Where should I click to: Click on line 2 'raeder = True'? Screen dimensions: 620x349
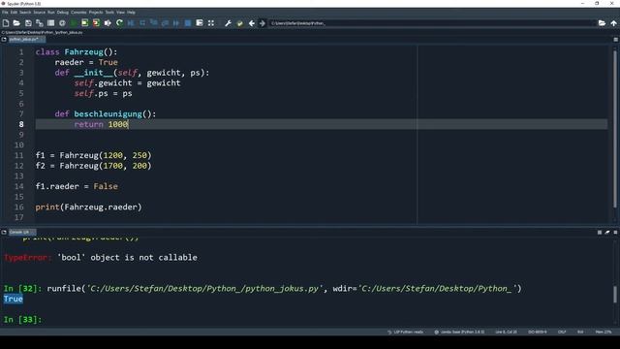(86, 62)
